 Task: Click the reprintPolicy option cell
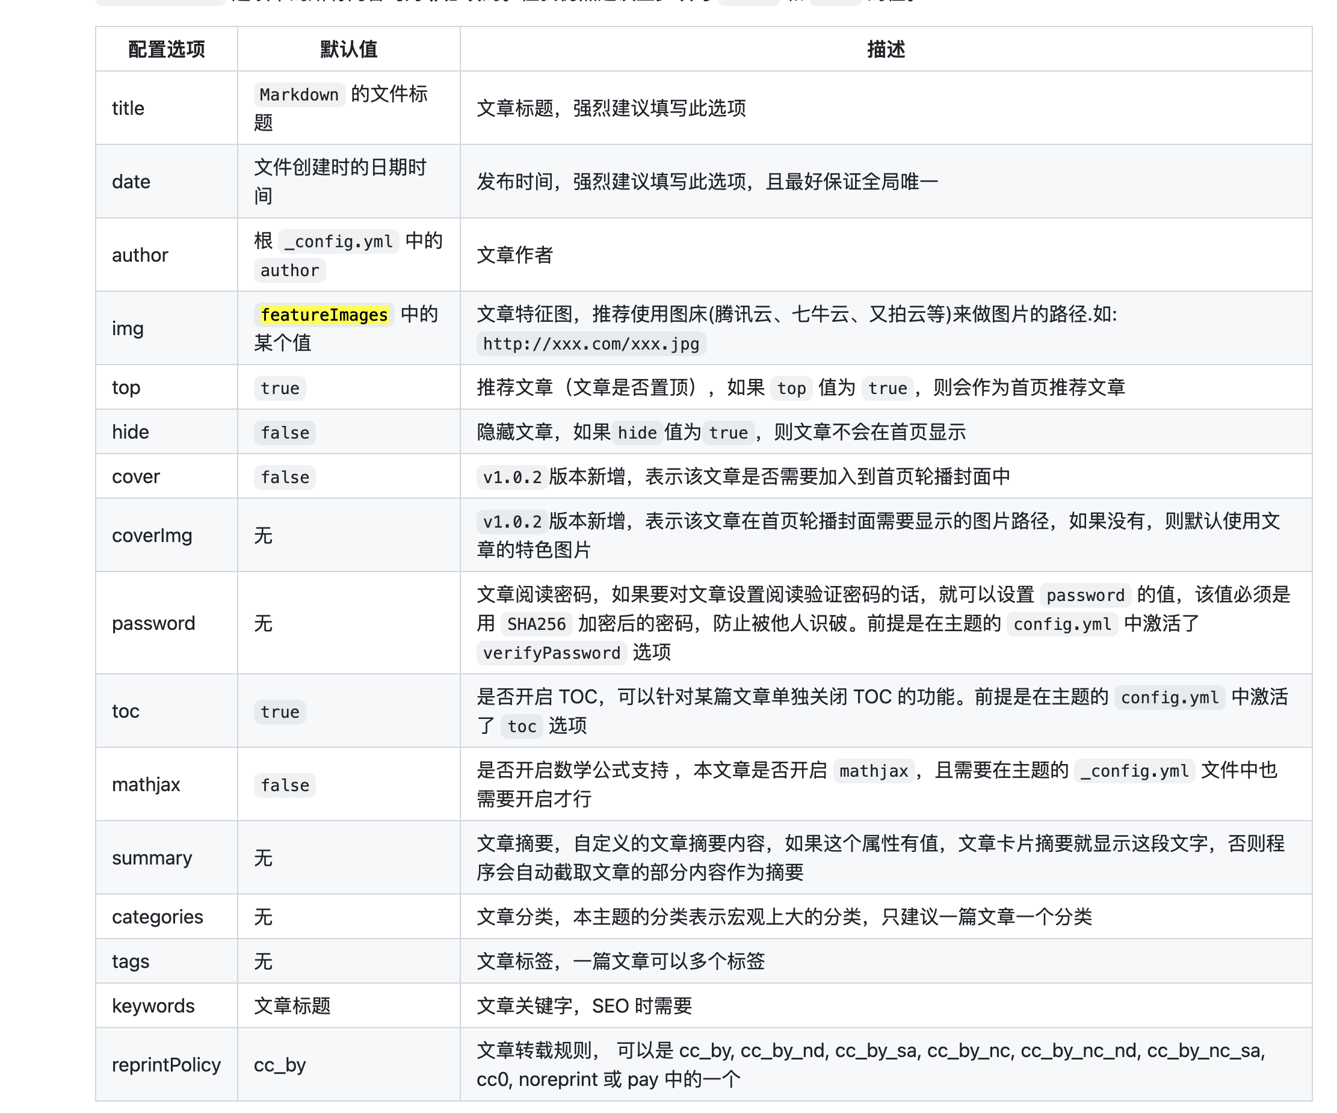pos(166,1065)
